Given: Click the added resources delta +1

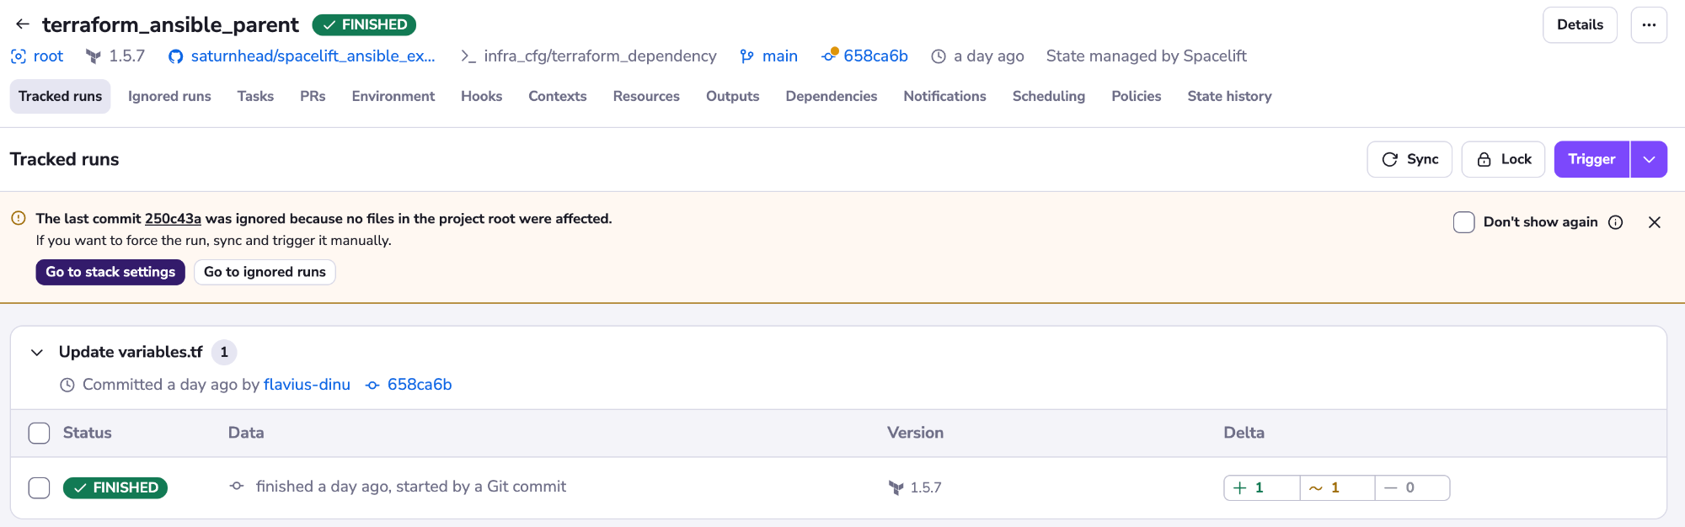Looking at the screenshot, I should click(1261, 488).
